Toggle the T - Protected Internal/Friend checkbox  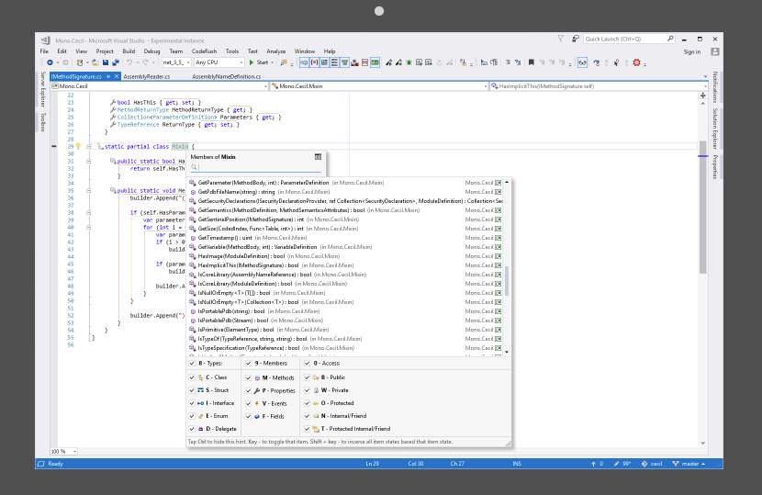coord(308,429)
